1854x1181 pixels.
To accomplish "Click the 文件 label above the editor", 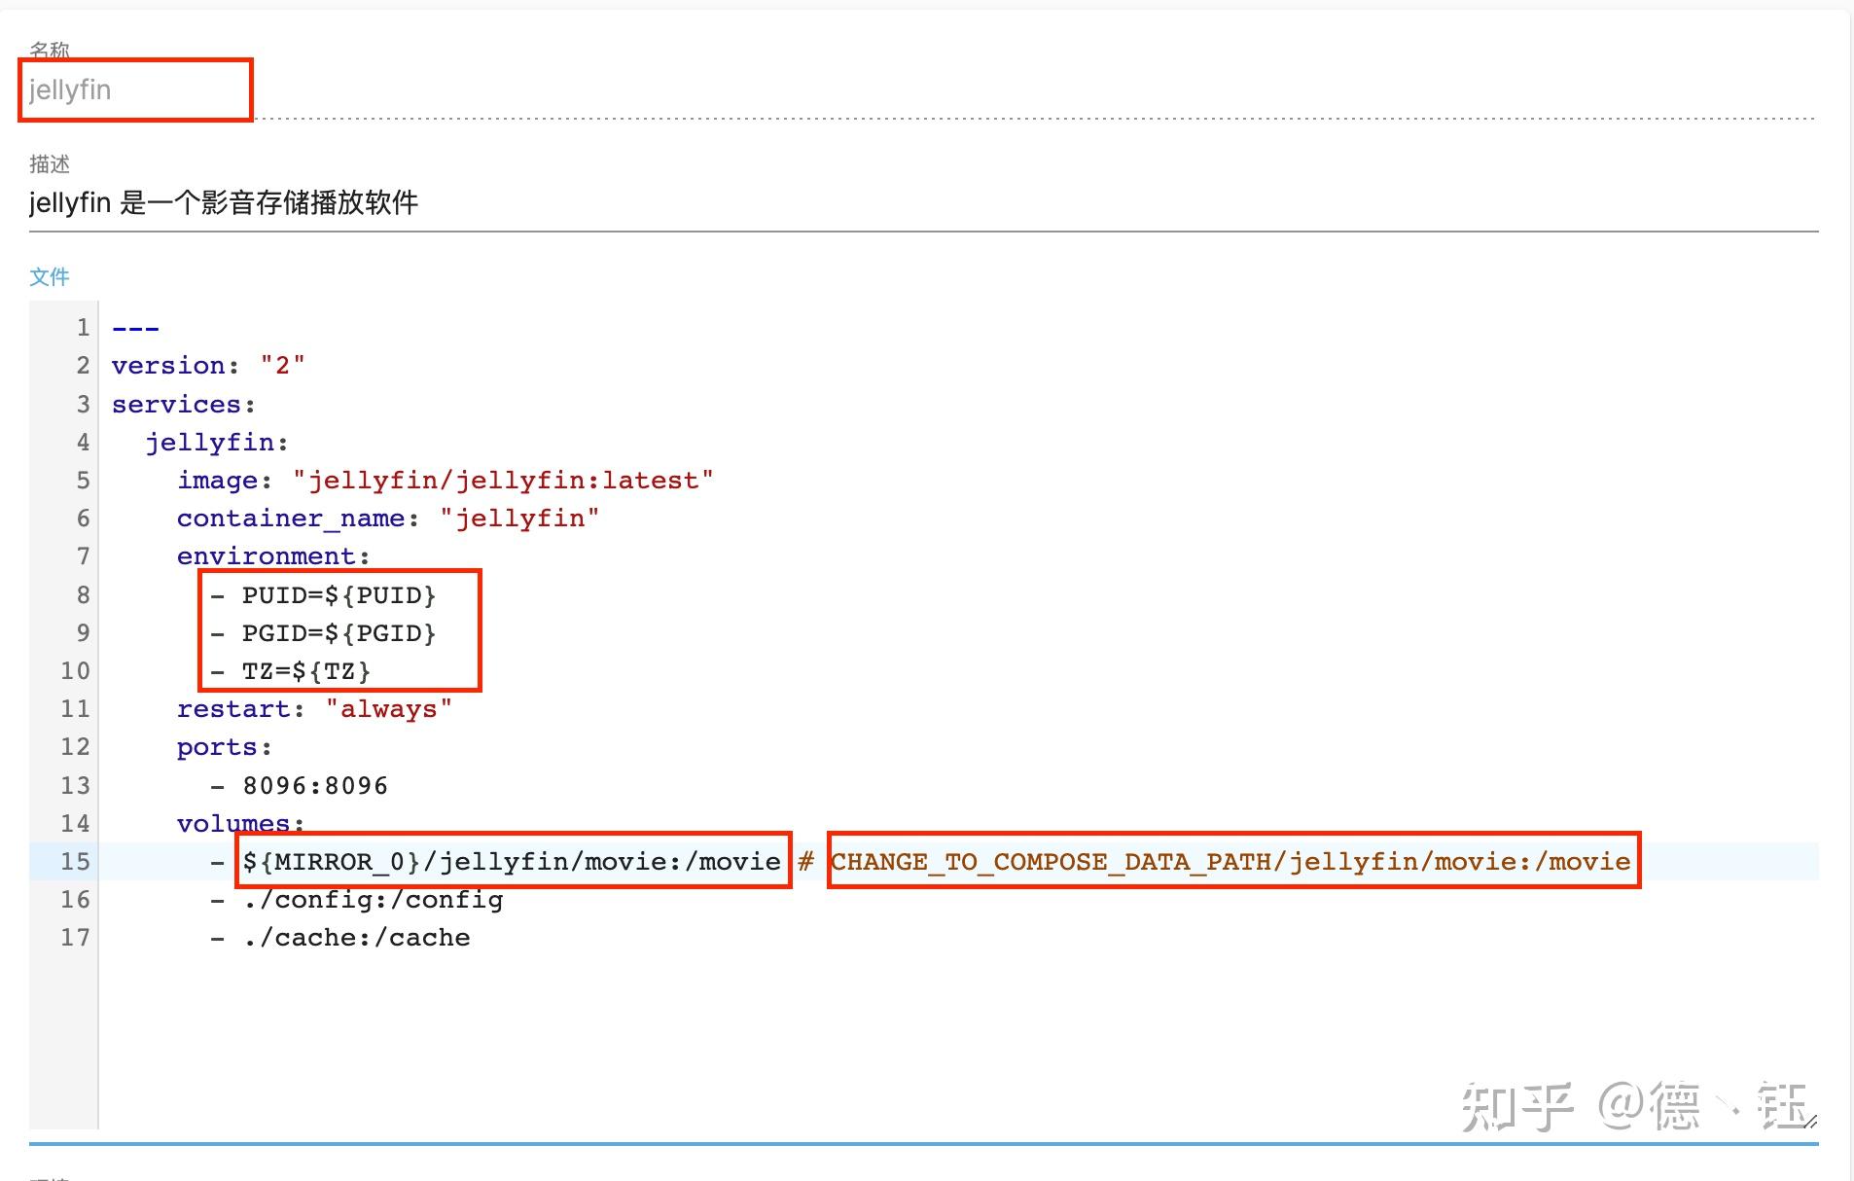I will (x=50, y=277).
